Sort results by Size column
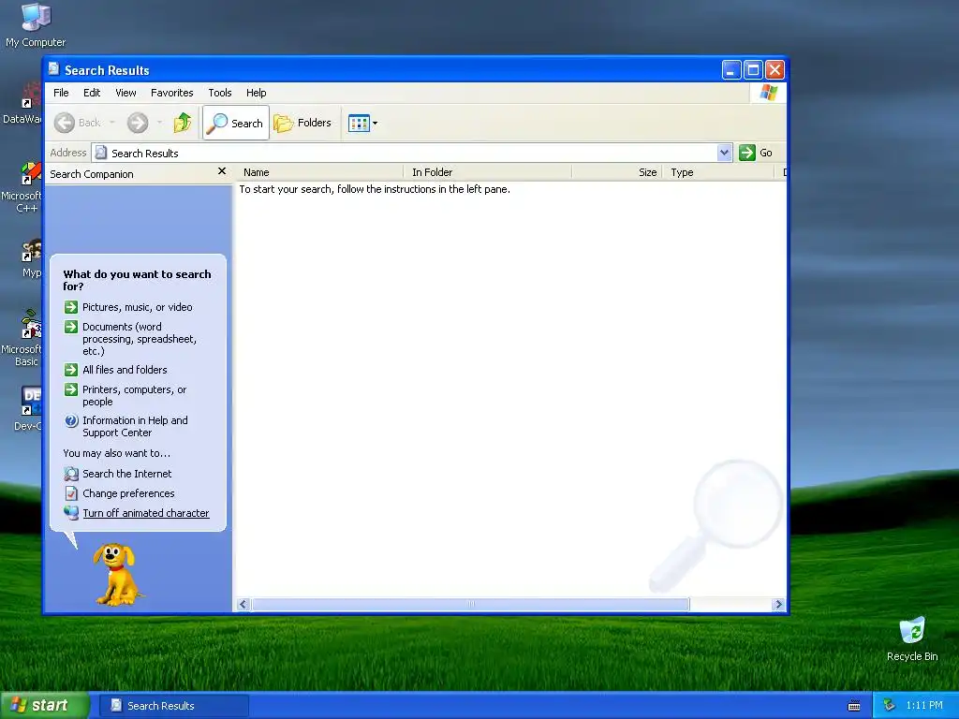959x719 pixels. (617, 172)
